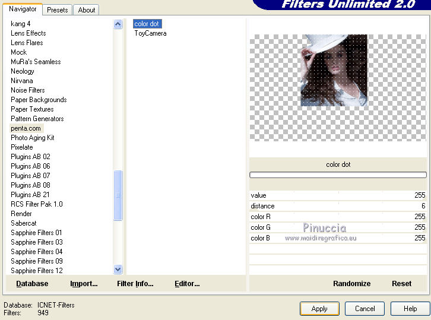Adjust the 'color G' slider

[338, 227]
